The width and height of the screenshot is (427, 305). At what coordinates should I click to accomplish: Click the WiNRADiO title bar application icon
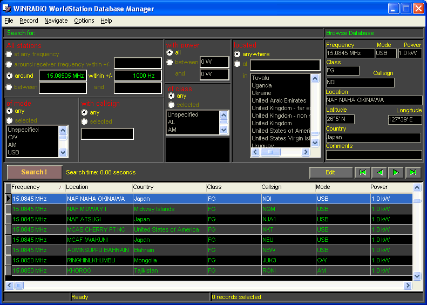tap(7, 9)
